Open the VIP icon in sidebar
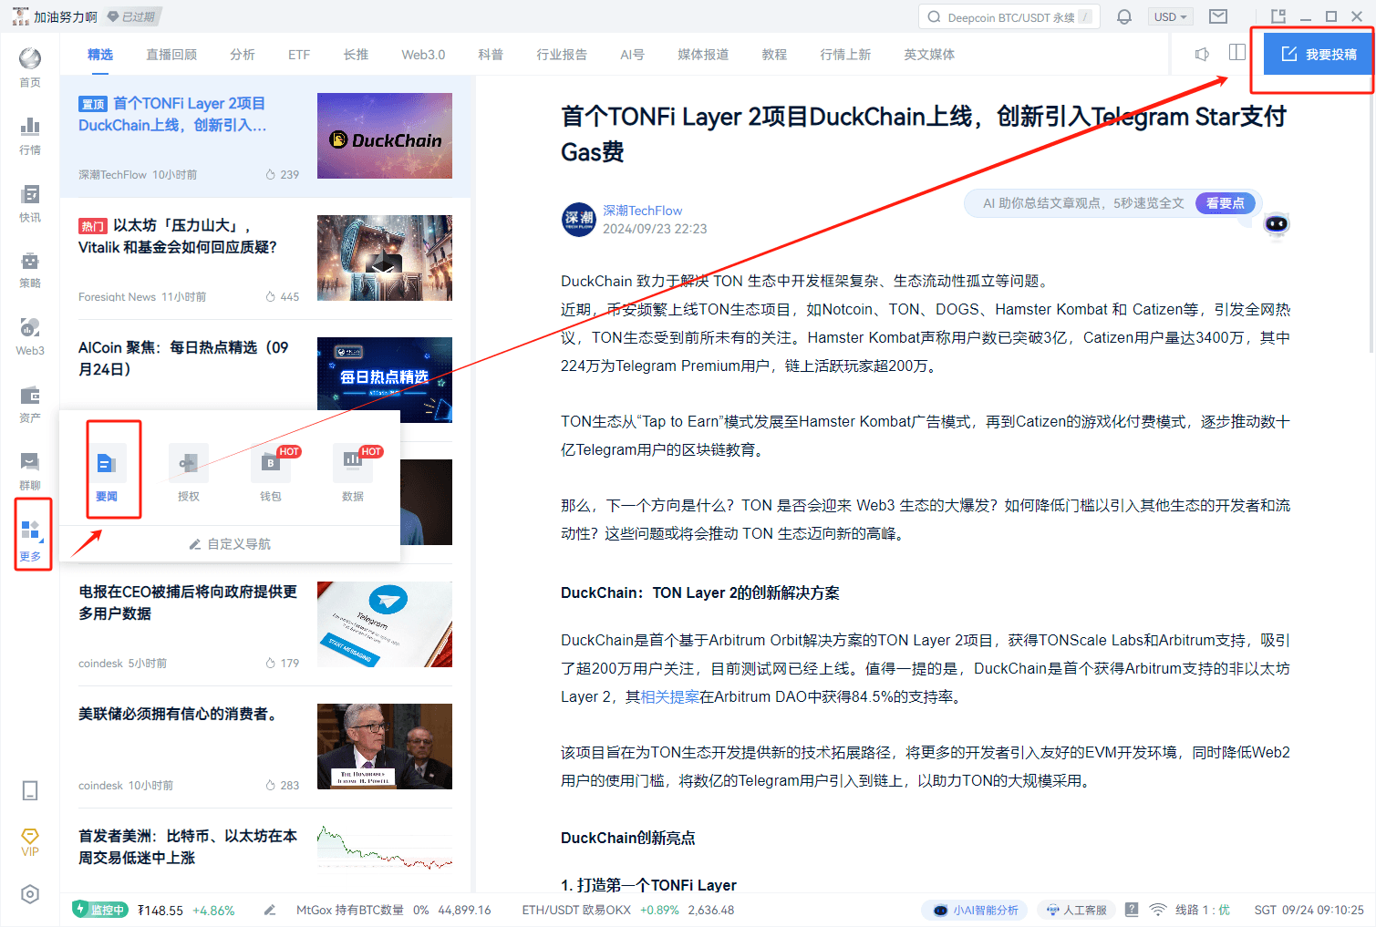This screenshot has height=927, width=1376. (x=30, y=842)
